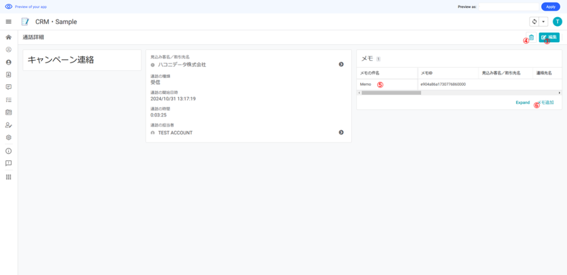567x275 pixels.
Task: Open the Memo row in table
Action: coord(459,84)
